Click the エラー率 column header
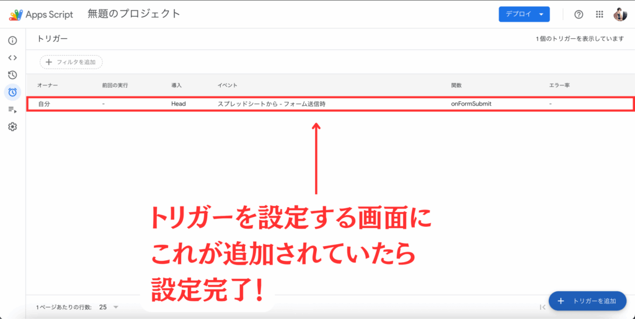635x319 pixels. 559,85
